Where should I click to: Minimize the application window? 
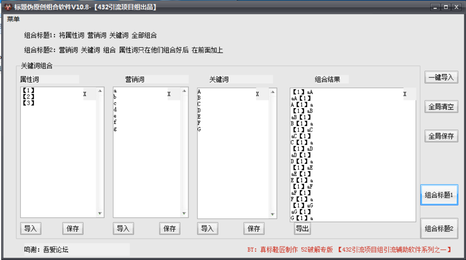[x=435, y=7]
